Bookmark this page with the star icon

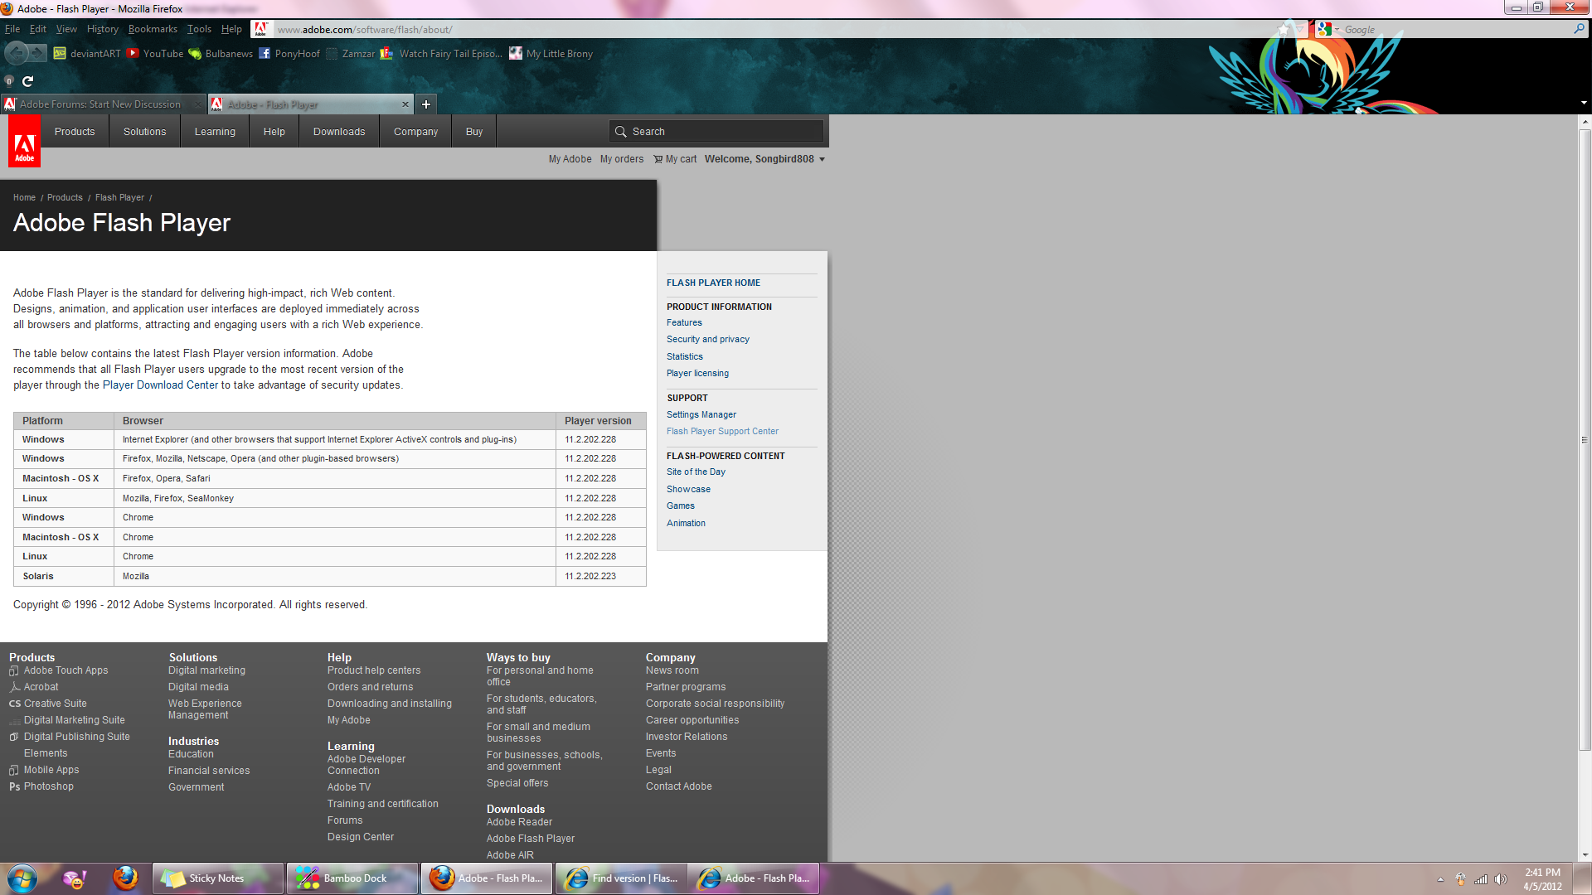point(1284,29)
